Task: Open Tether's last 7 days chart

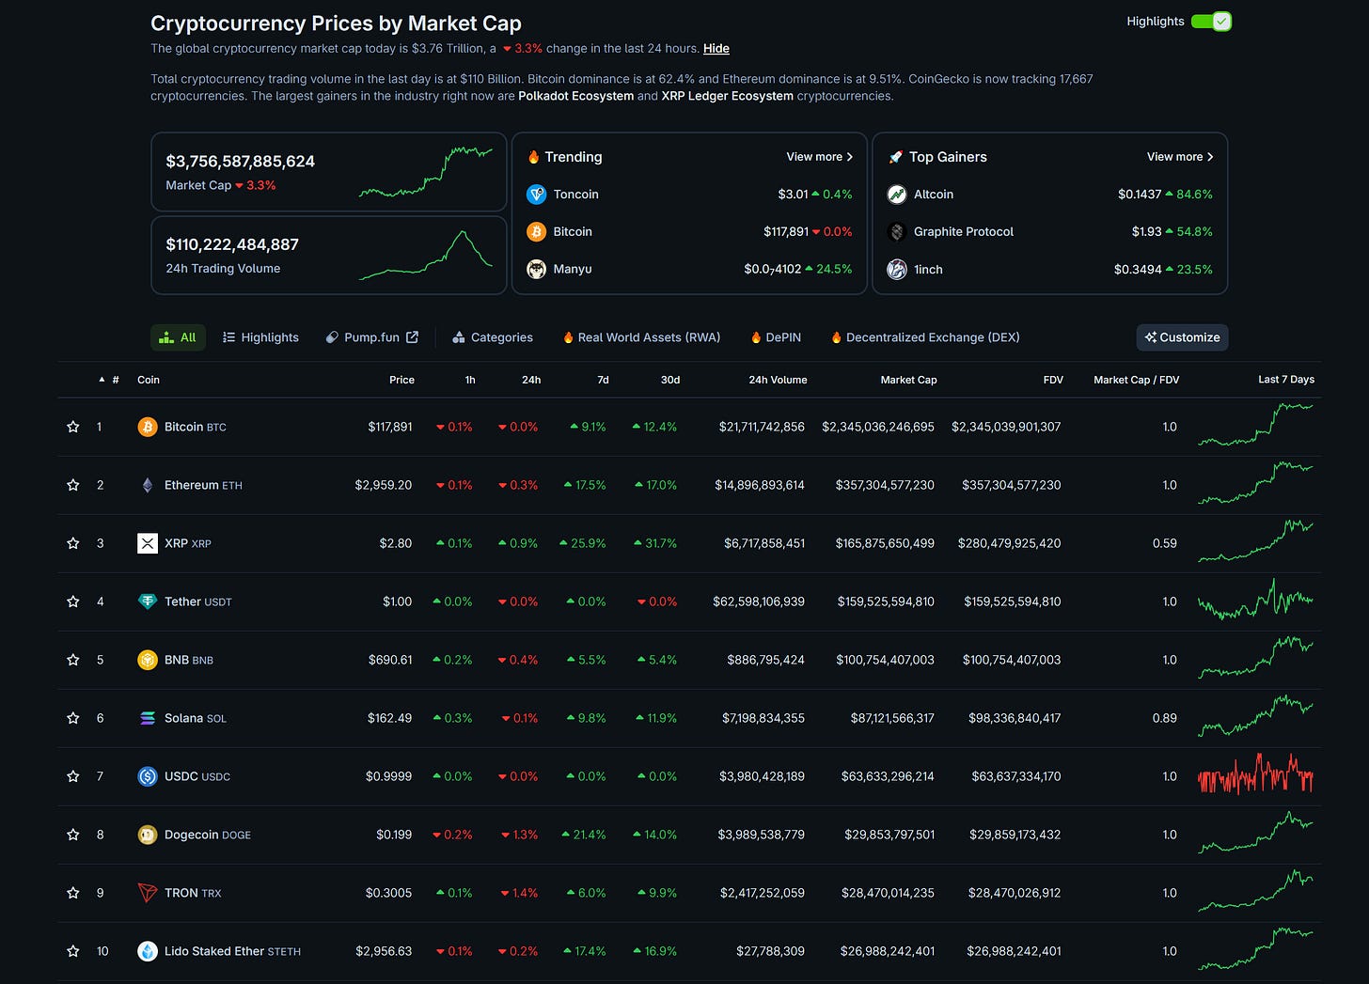Action: pos(1255,600)
